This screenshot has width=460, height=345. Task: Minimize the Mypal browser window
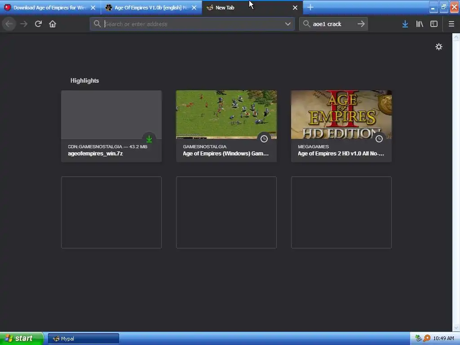(433, 7)
